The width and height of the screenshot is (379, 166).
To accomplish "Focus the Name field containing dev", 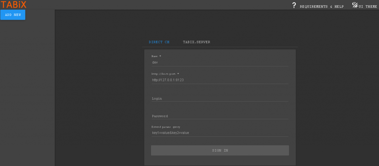I will 220,62.
